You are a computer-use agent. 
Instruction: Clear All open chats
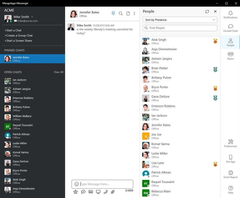(x=59, y=72)
